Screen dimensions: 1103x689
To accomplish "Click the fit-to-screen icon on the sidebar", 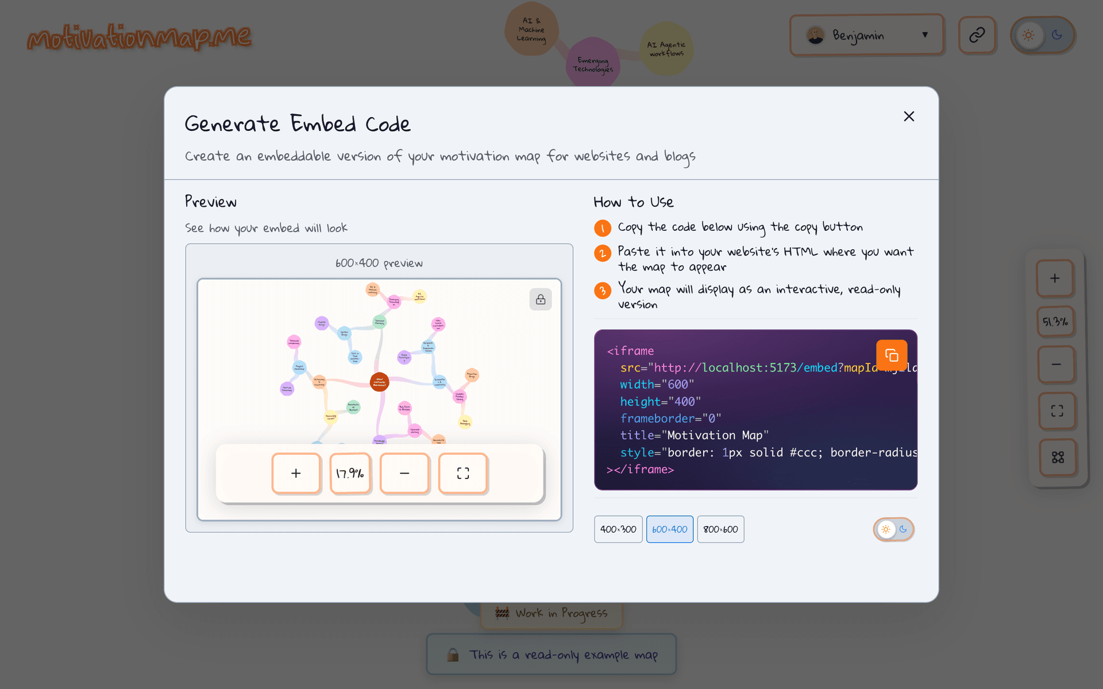I will point(1056,411).
